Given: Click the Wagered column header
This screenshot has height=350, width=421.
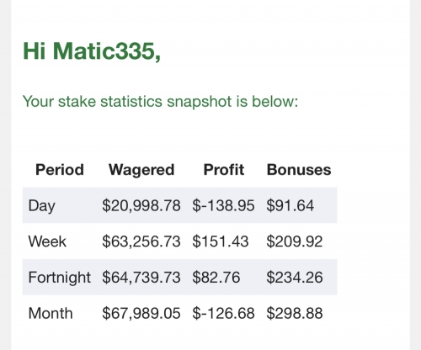Looking at the screenshot, I should tap(141, 170).
